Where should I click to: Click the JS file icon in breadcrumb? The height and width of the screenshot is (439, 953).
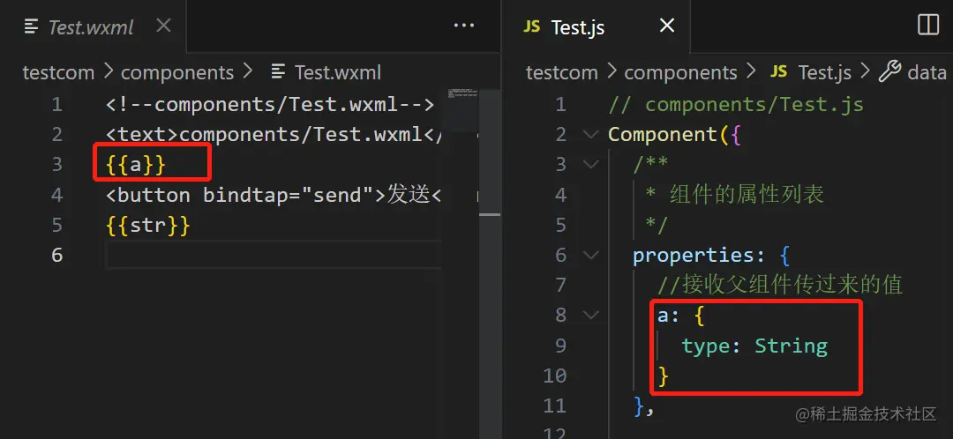tap(779, 71)
